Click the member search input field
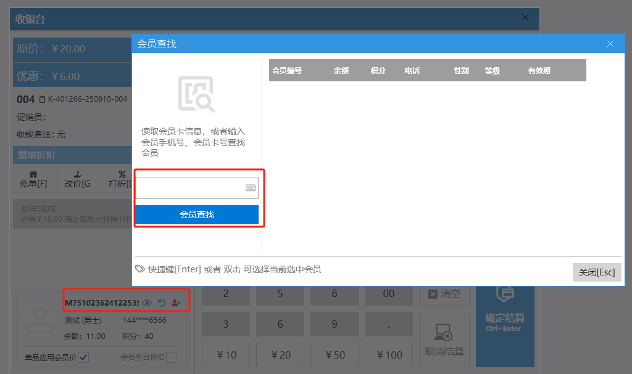The width and height of the screenshot is (632, 374). pyautogui.click(x=189, y=188)
